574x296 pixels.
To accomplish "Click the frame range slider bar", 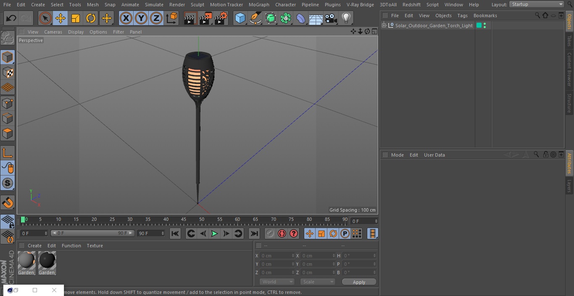I will pos(92,233).
